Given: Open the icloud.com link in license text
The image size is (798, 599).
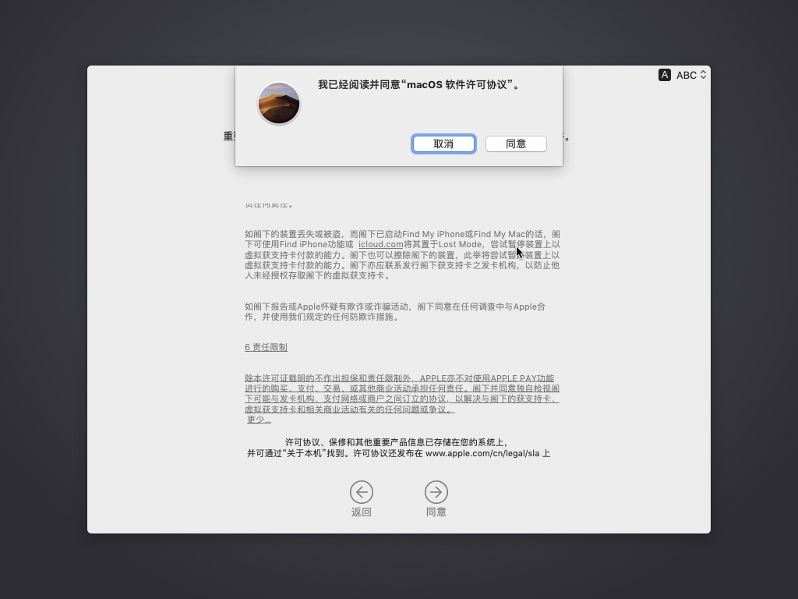Looking at the screenshot, I should [x=380, y=244].
